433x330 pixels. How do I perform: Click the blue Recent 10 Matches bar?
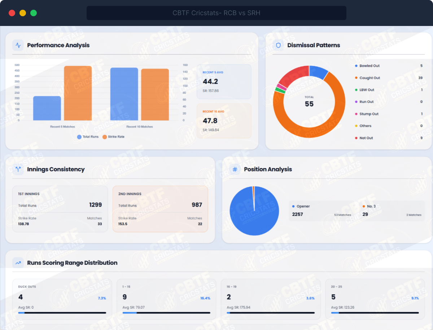pos(124,94)
